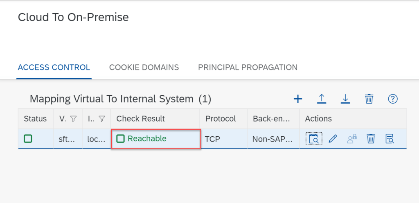Open help via the question mark icon
The image size is (419, 203).
[393, 99]
